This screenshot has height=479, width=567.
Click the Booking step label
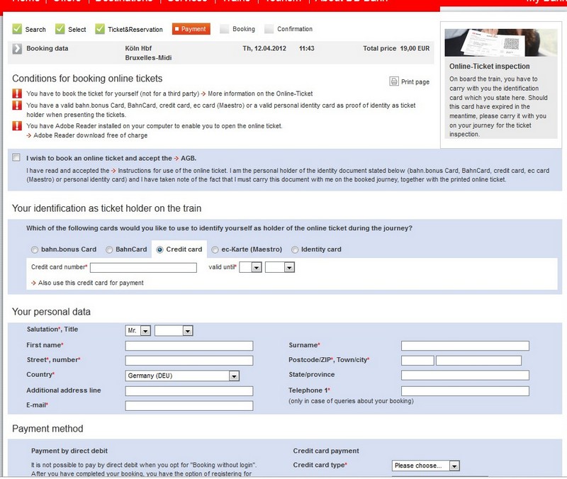click(244, 29)
